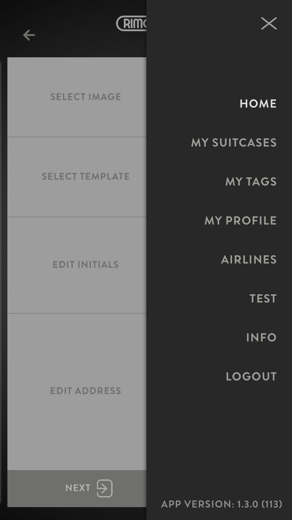Screen dimensions: 292x520
Task: Select My Profile in the side menu
Action: (241, 221)
